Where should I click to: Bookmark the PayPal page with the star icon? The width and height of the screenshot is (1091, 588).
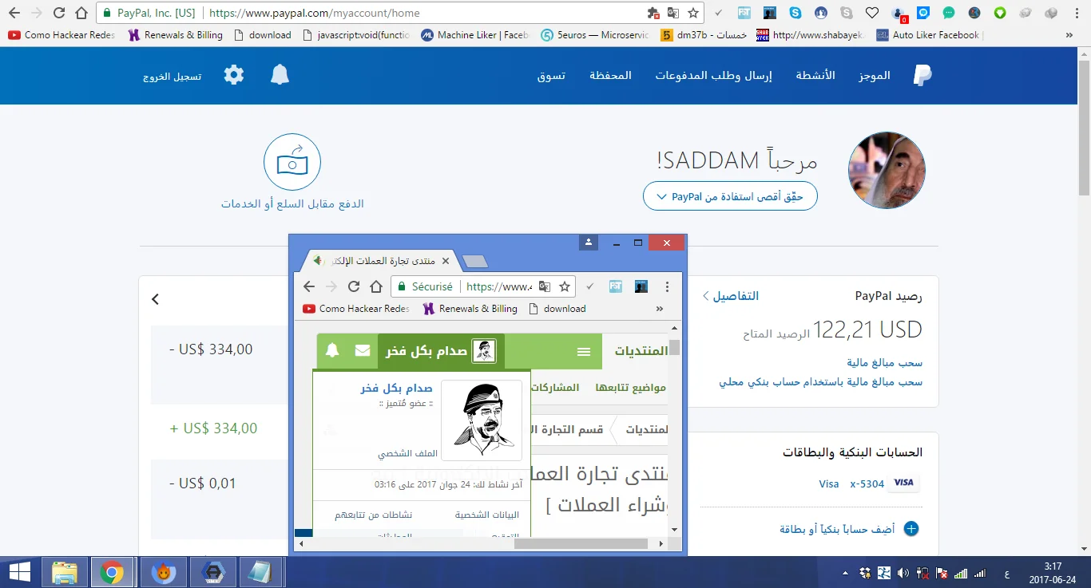point(693,13)
